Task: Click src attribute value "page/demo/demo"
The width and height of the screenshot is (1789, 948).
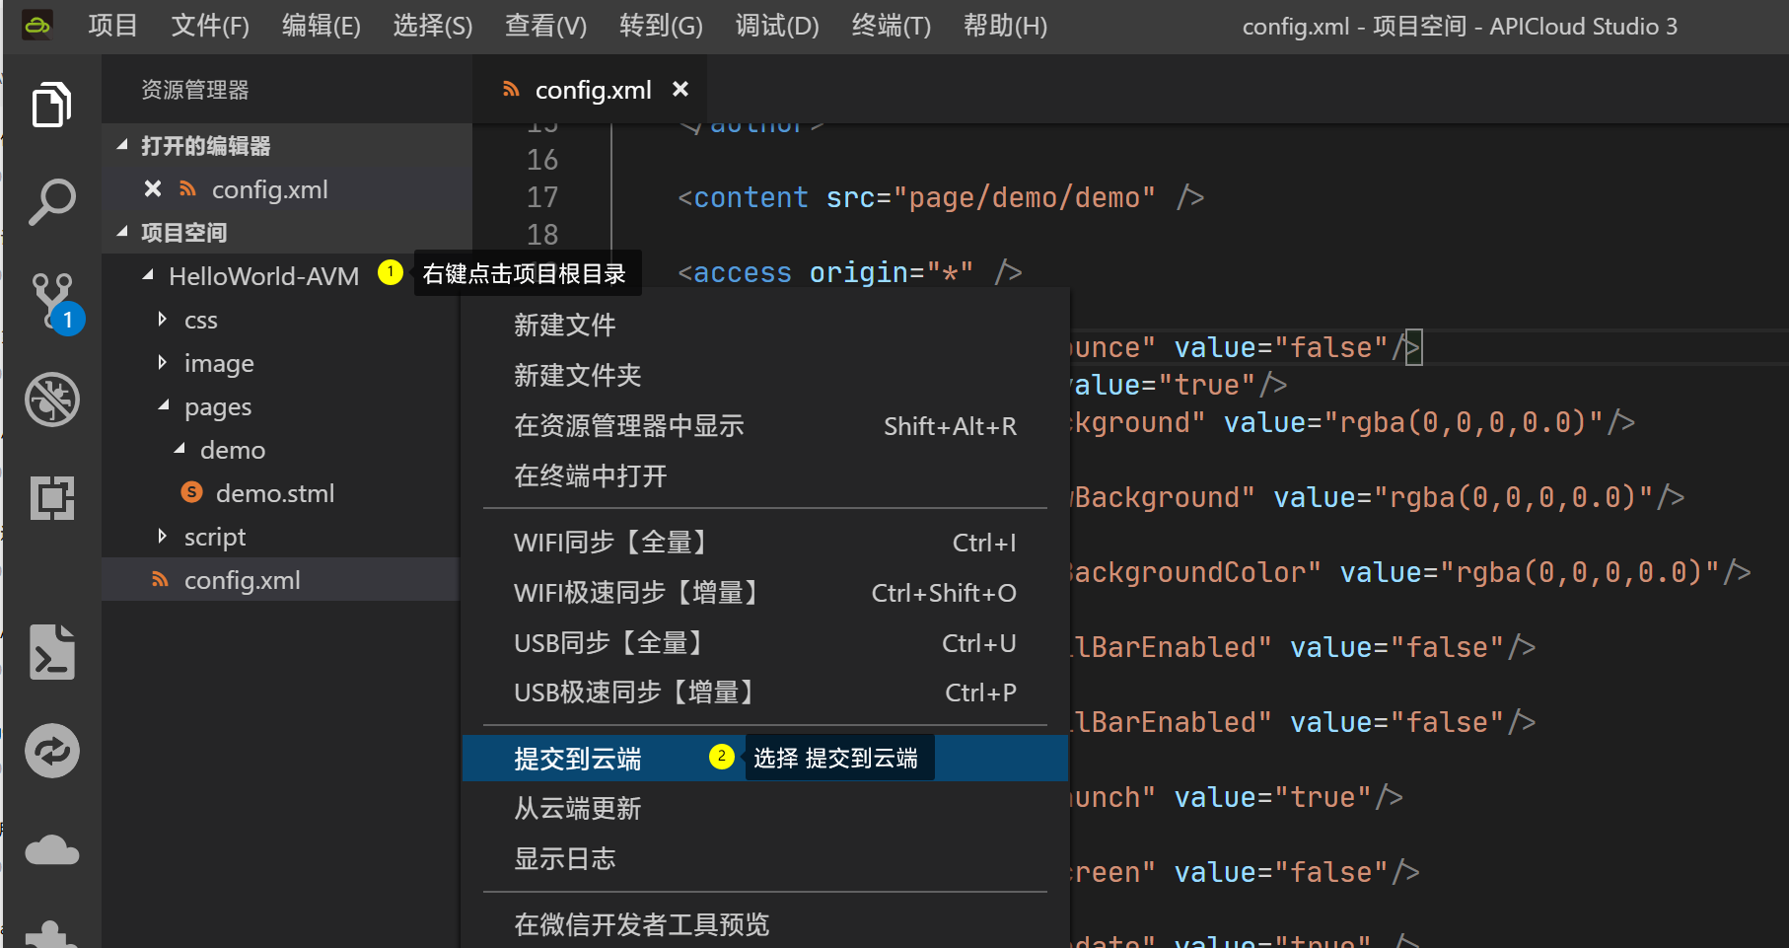Action: pyautogui.click(x=1025, y=197)
